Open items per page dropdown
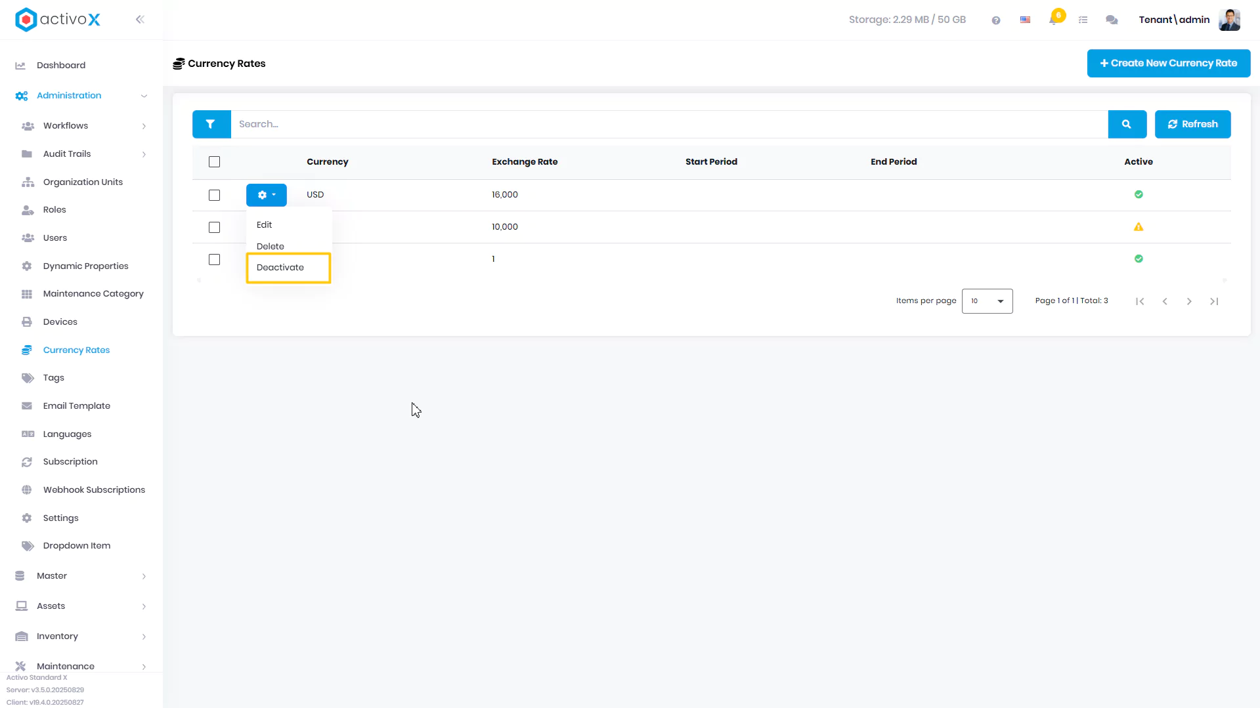1260x708 pixels. (x=987, y=301)
